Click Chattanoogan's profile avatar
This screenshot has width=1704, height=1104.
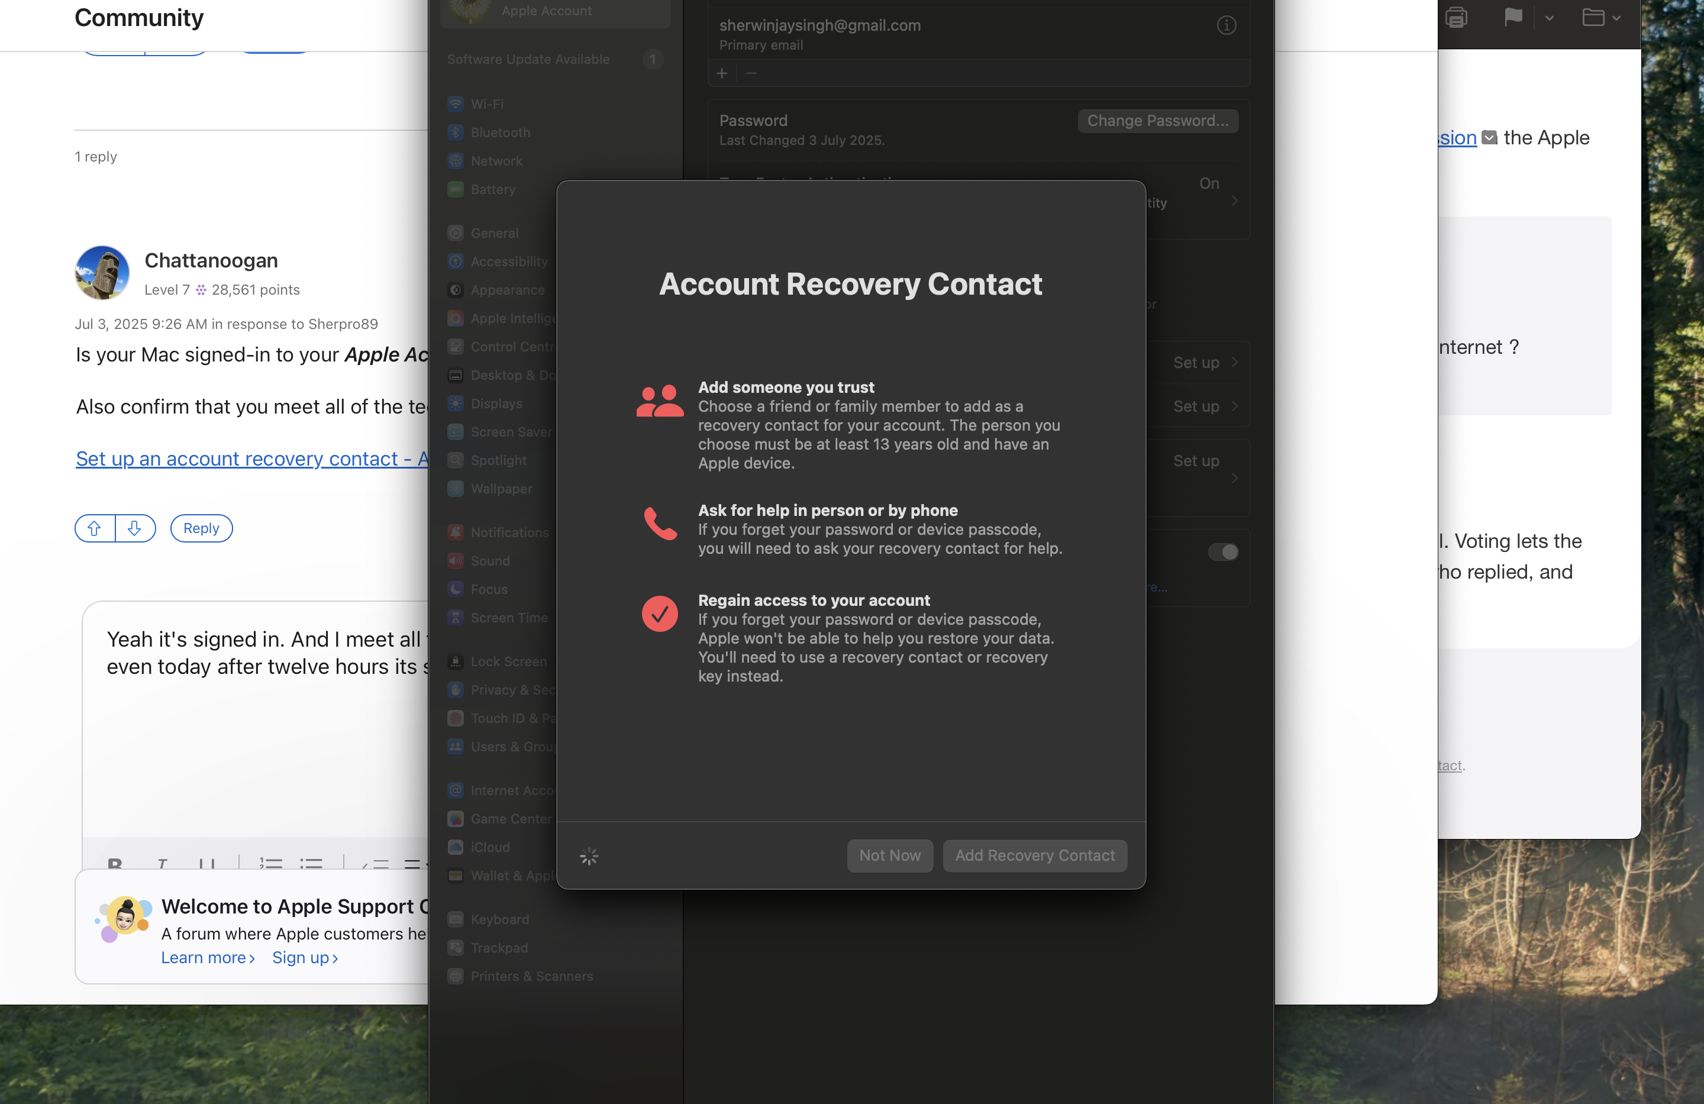click(x=102, y=273)
